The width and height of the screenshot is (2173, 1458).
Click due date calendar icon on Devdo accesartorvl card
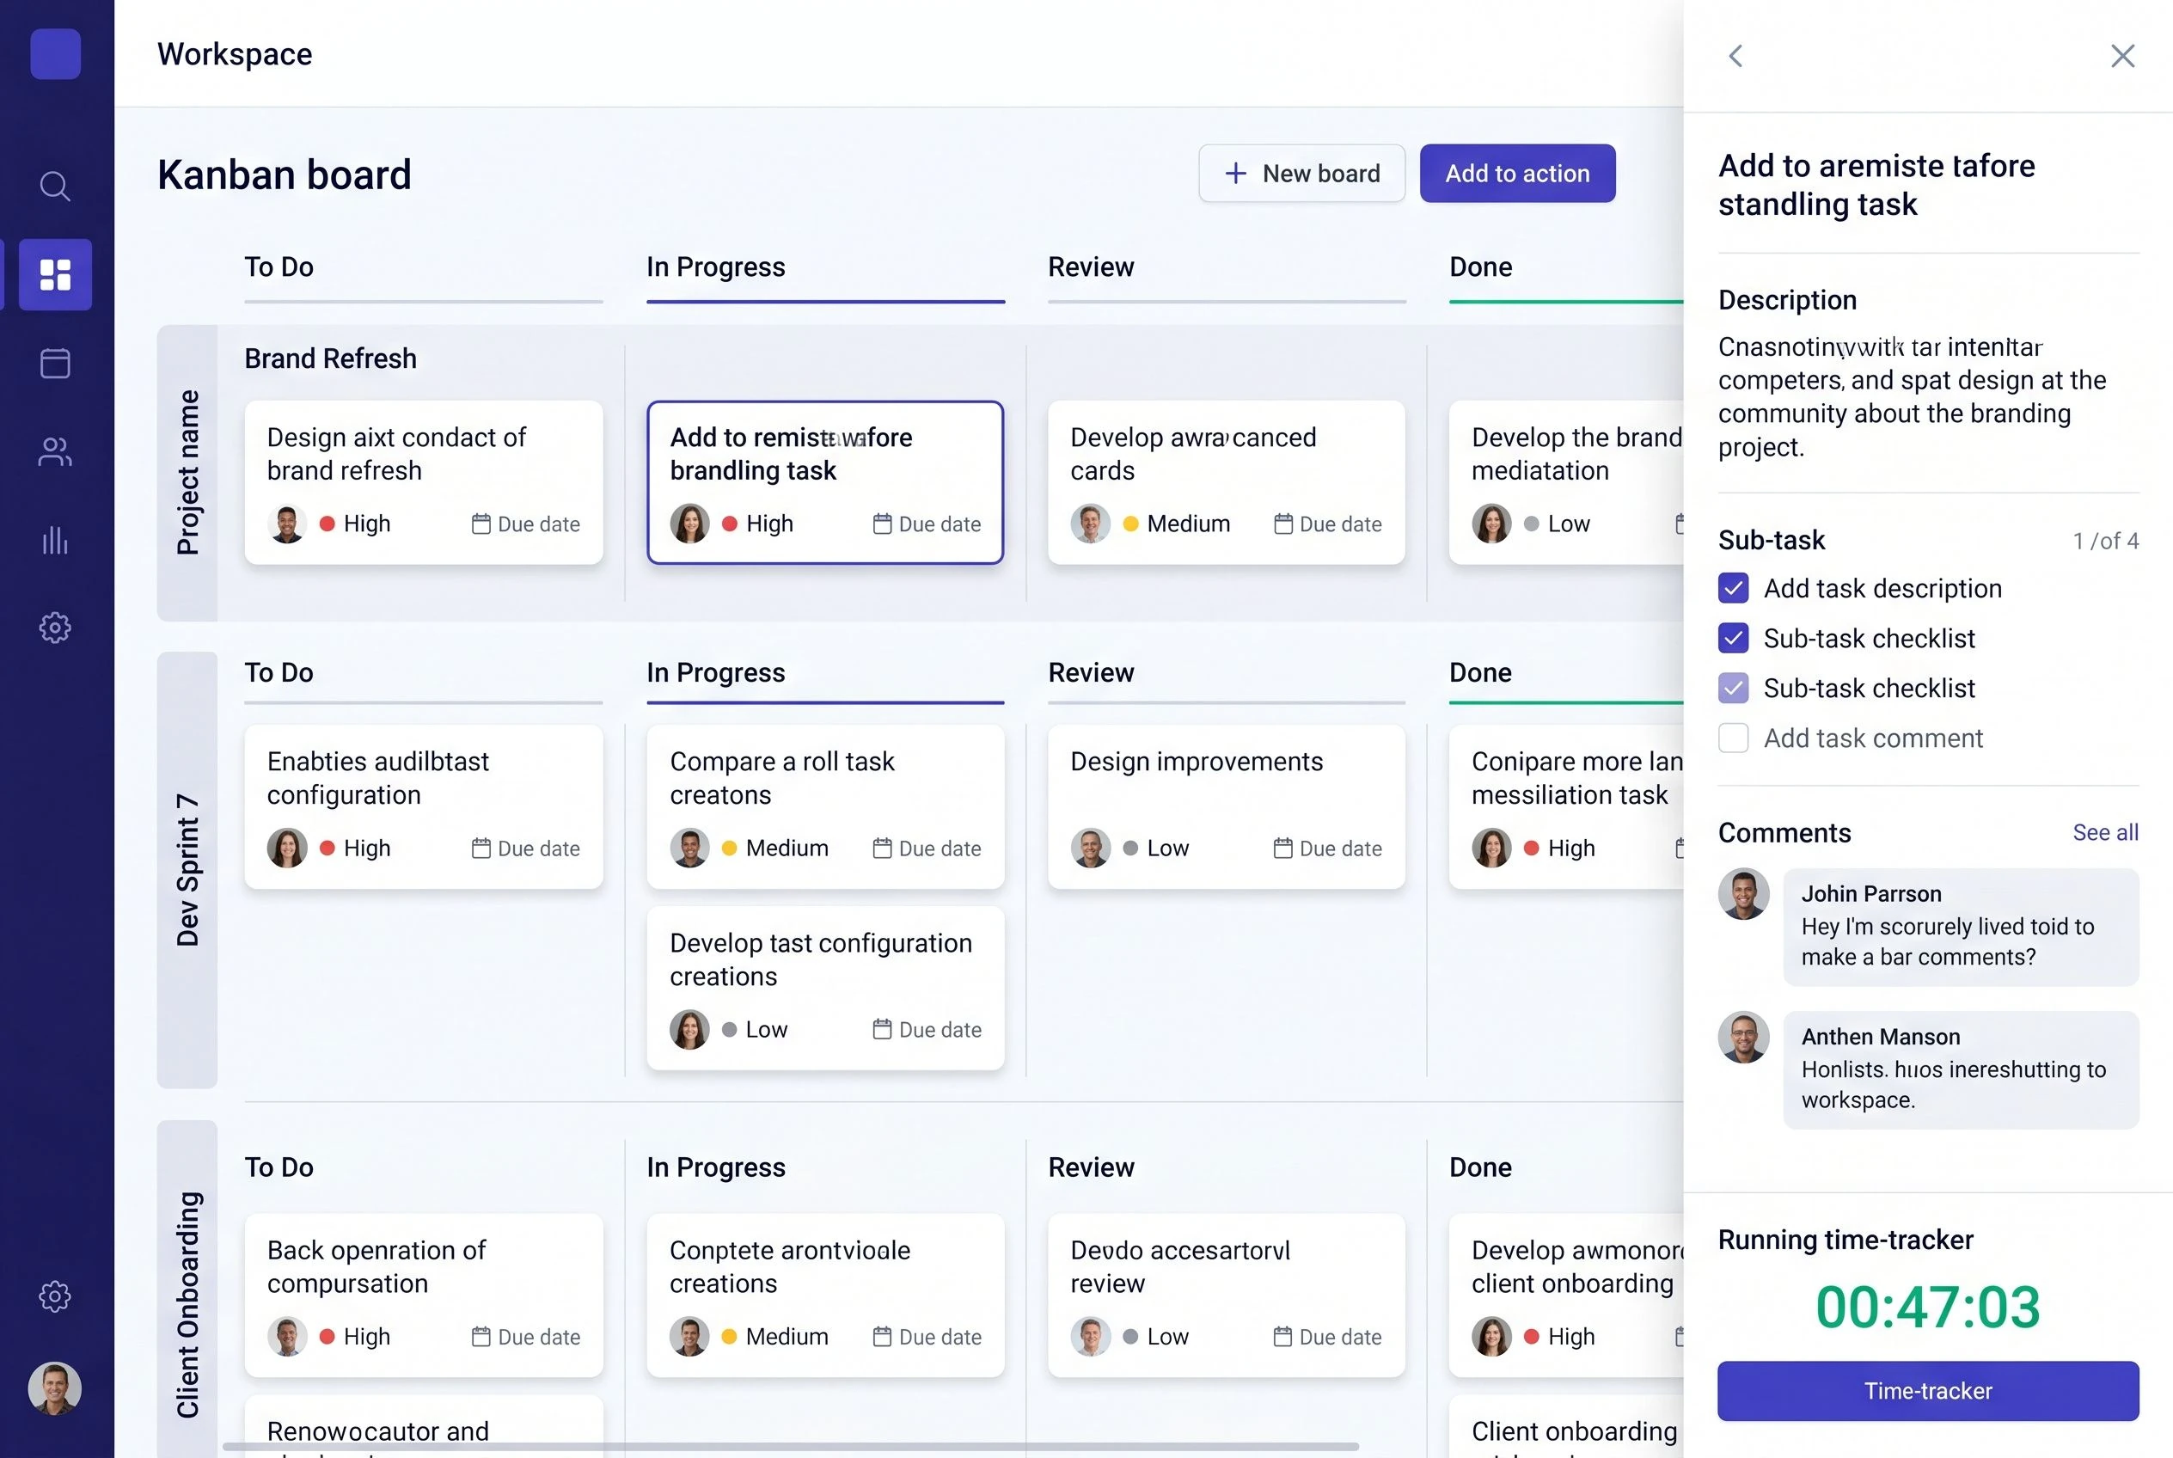pos(1283,1336)
